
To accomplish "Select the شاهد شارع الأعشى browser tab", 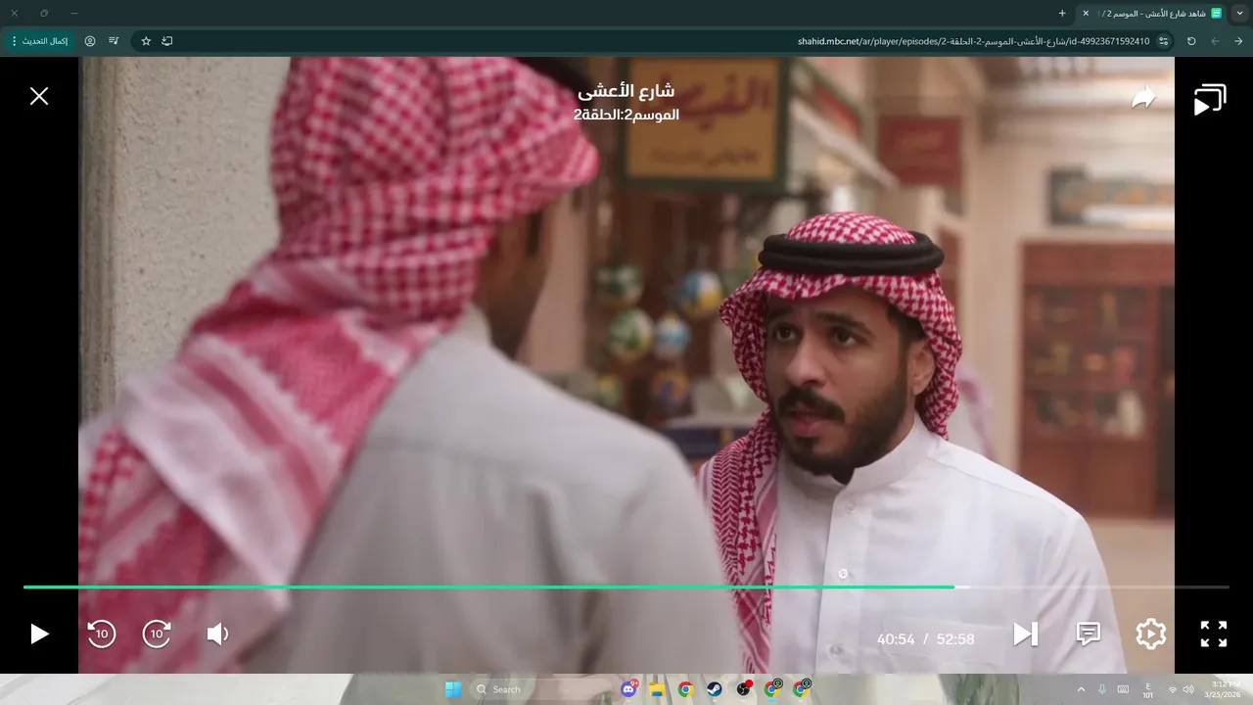I will [1152, 13].
